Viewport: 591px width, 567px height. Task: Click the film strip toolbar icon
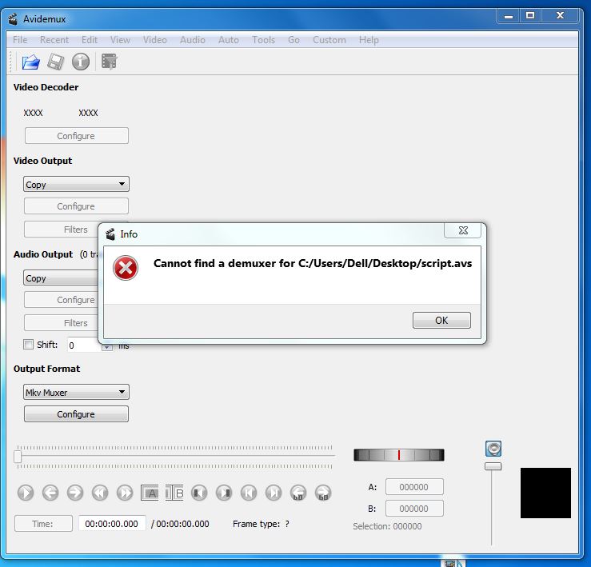click(x=110, y=62)
